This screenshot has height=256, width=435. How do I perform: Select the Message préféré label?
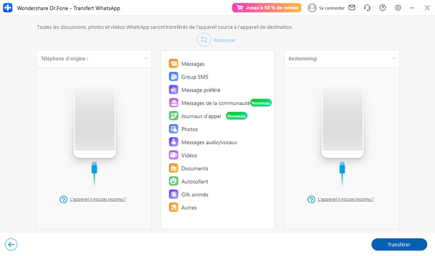click(201, 90)
